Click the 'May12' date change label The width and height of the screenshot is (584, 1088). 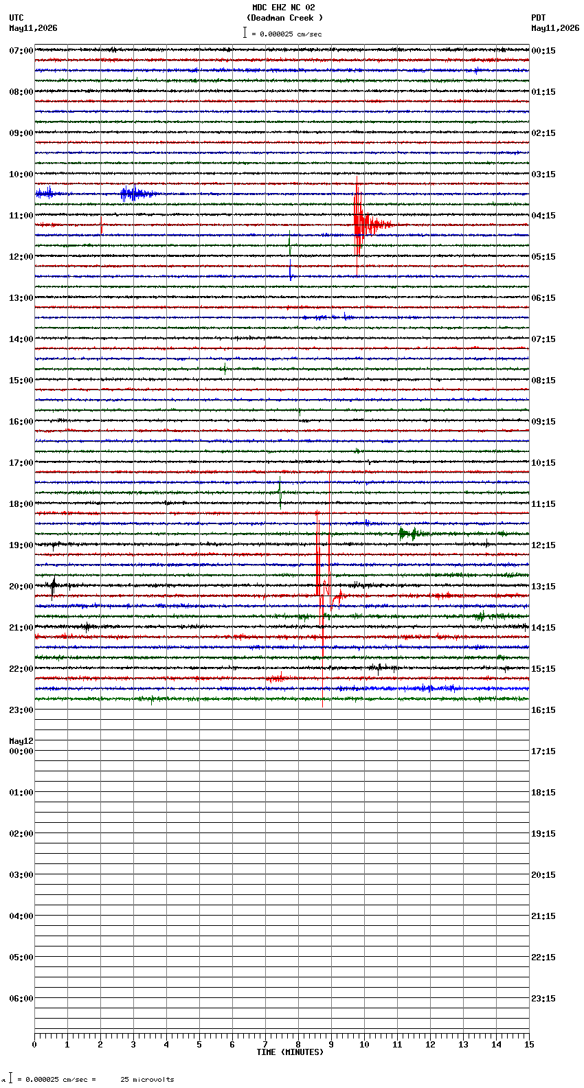[21, 741]
